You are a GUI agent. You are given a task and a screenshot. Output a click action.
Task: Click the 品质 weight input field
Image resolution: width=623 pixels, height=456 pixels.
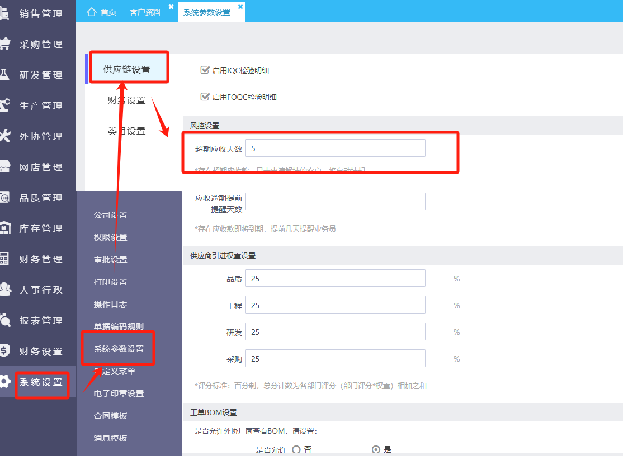pos(335,278)
